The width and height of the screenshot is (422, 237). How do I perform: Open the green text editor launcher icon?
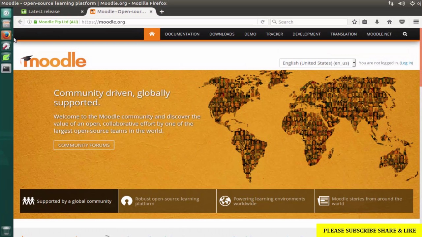6,58
